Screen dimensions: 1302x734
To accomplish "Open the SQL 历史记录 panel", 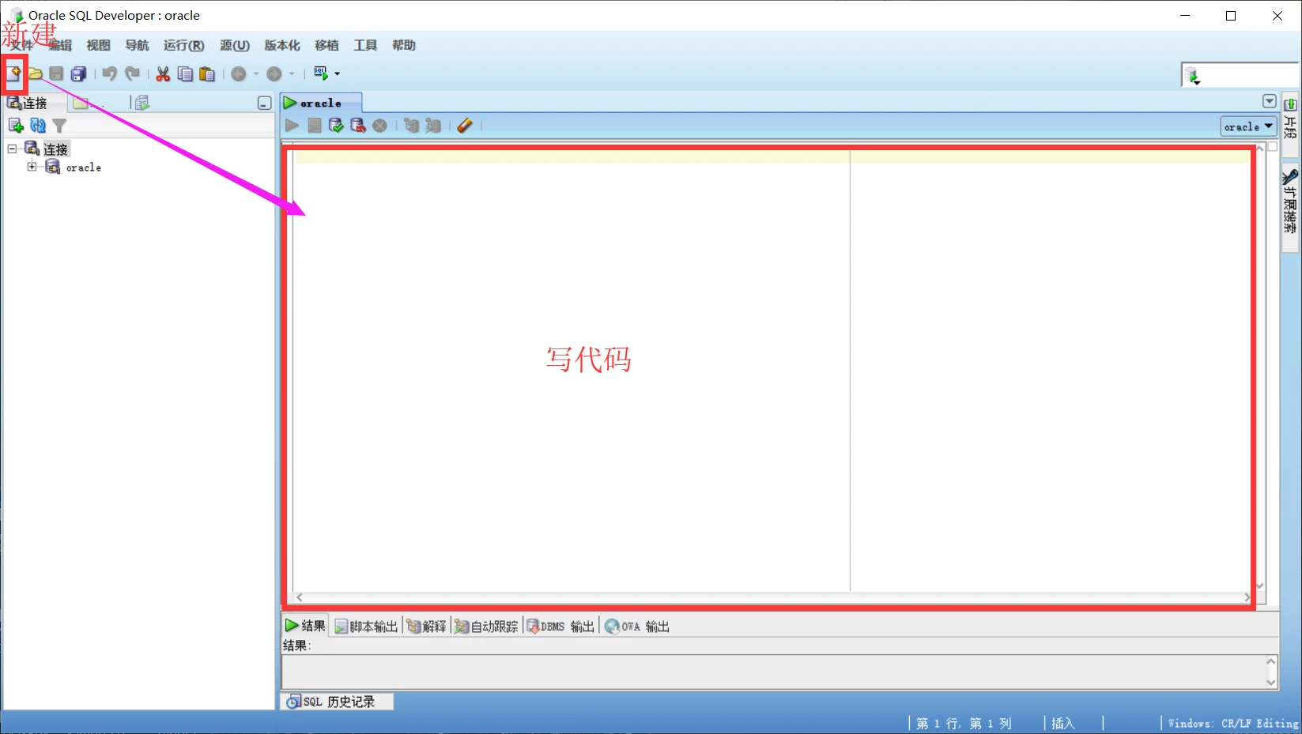I will [x=337, y=702].
